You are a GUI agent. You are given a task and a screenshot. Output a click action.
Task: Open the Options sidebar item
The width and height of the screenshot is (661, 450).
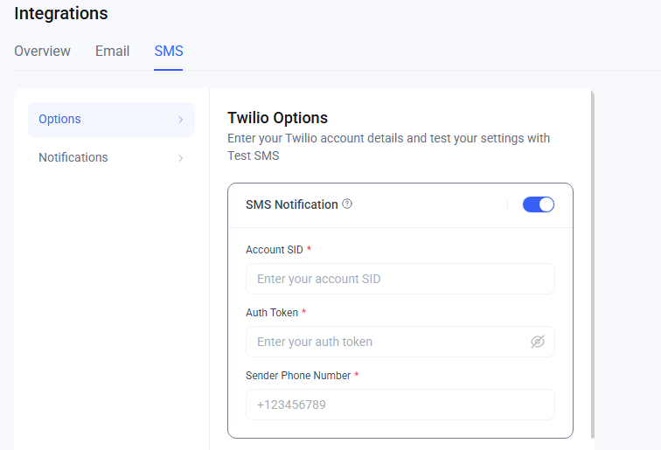[x=111, y=120]
